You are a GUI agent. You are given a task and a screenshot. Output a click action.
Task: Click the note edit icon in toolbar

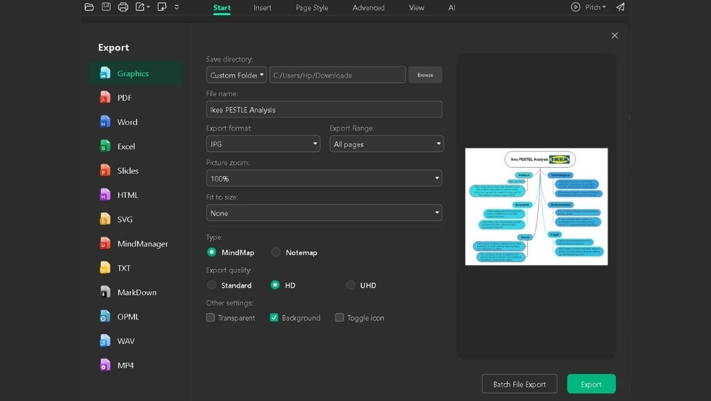[162, 7]
